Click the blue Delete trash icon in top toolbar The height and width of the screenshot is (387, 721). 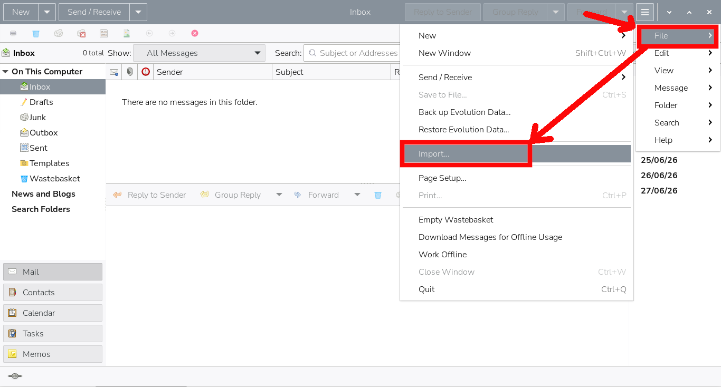36,33
